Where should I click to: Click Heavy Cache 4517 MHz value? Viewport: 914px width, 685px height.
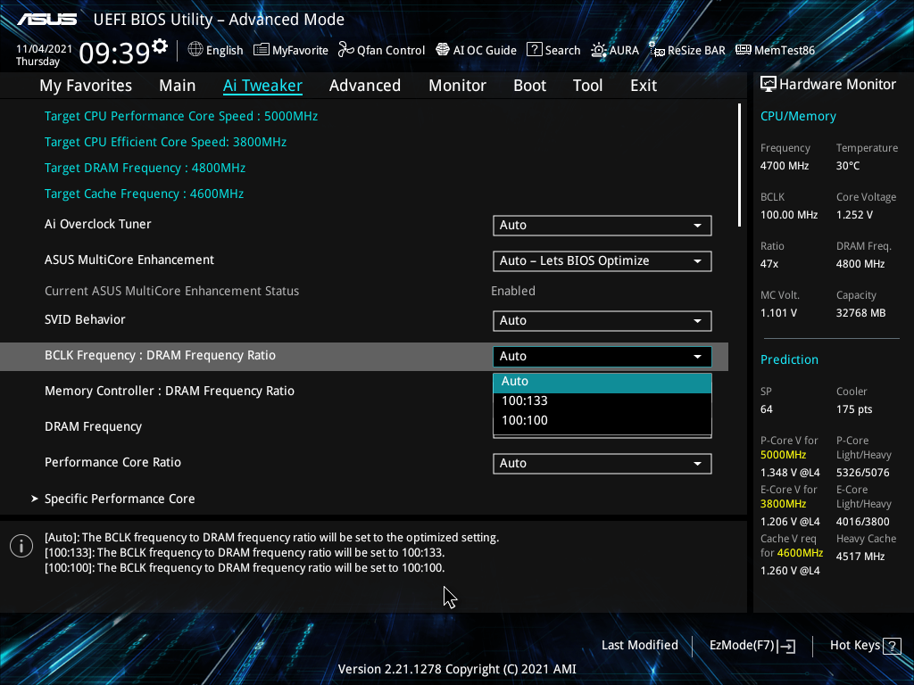coord(860,557)
